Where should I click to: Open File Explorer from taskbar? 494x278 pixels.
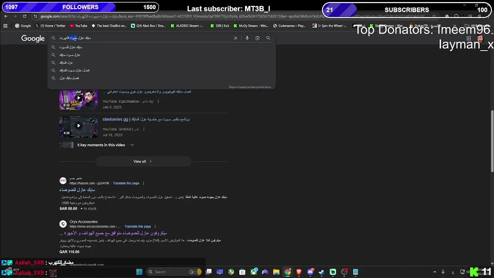[x=276, y=272]
